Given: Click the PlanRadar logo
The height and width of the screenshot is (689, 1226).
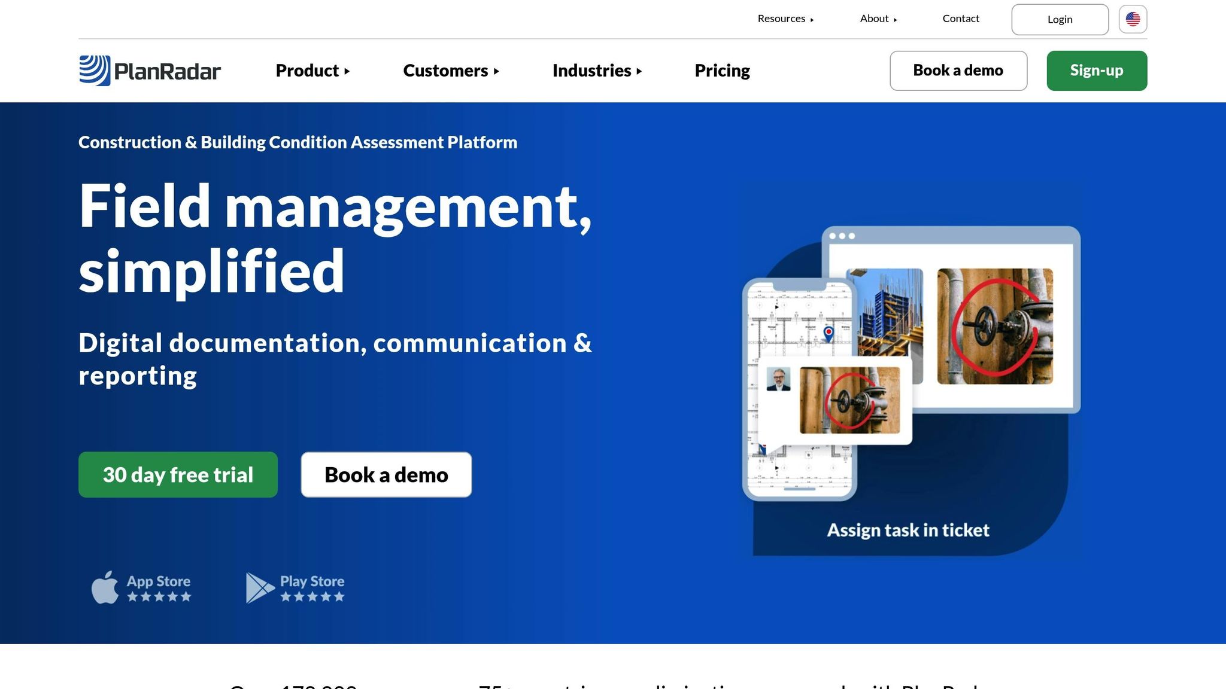Looking at the screenshot, I should pos(150,71).
